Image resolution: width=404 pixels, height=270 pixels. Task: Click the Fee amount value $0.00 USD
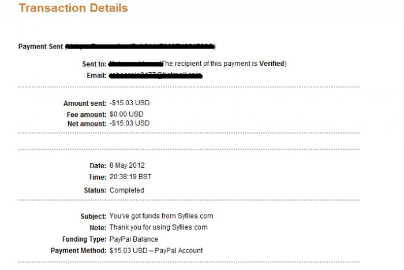pos(126,114)
